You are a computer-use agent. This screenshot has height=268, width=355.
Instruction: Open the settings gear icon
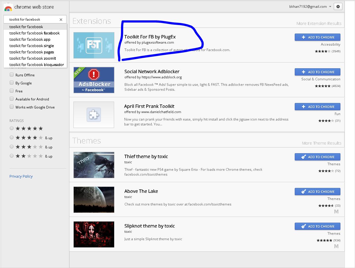click(338, 7)
